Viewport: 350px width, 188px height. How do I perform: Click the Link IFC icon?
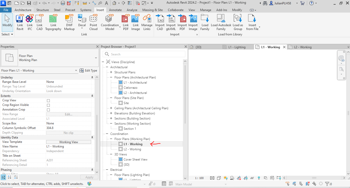click(x=30, y=23)
